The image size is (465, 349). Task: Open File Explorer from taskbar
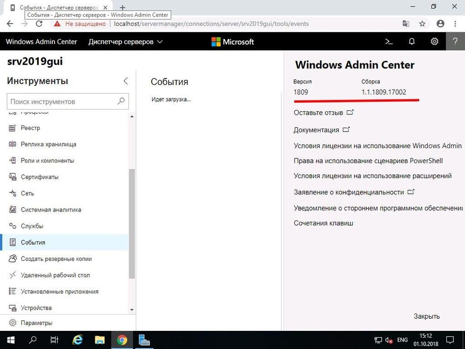[x=100, y=340]
